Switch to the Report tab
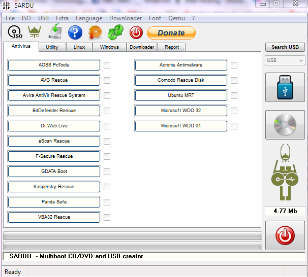Image resolution: width=308 pixels, height=277 pixels. coord(172,47)
